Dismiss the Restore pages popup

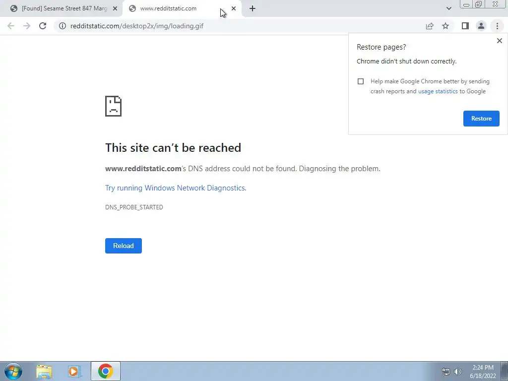point(499,41)
